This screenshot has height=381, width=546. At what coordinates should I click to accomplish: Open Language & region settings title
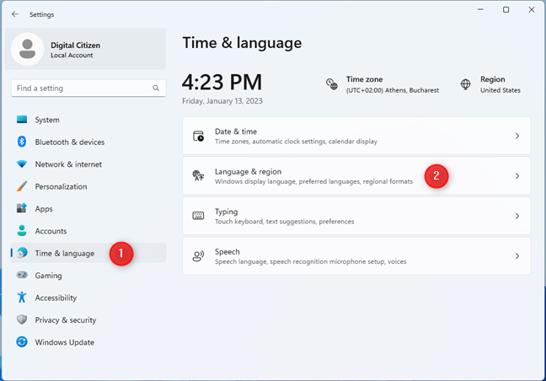point(248,172)
